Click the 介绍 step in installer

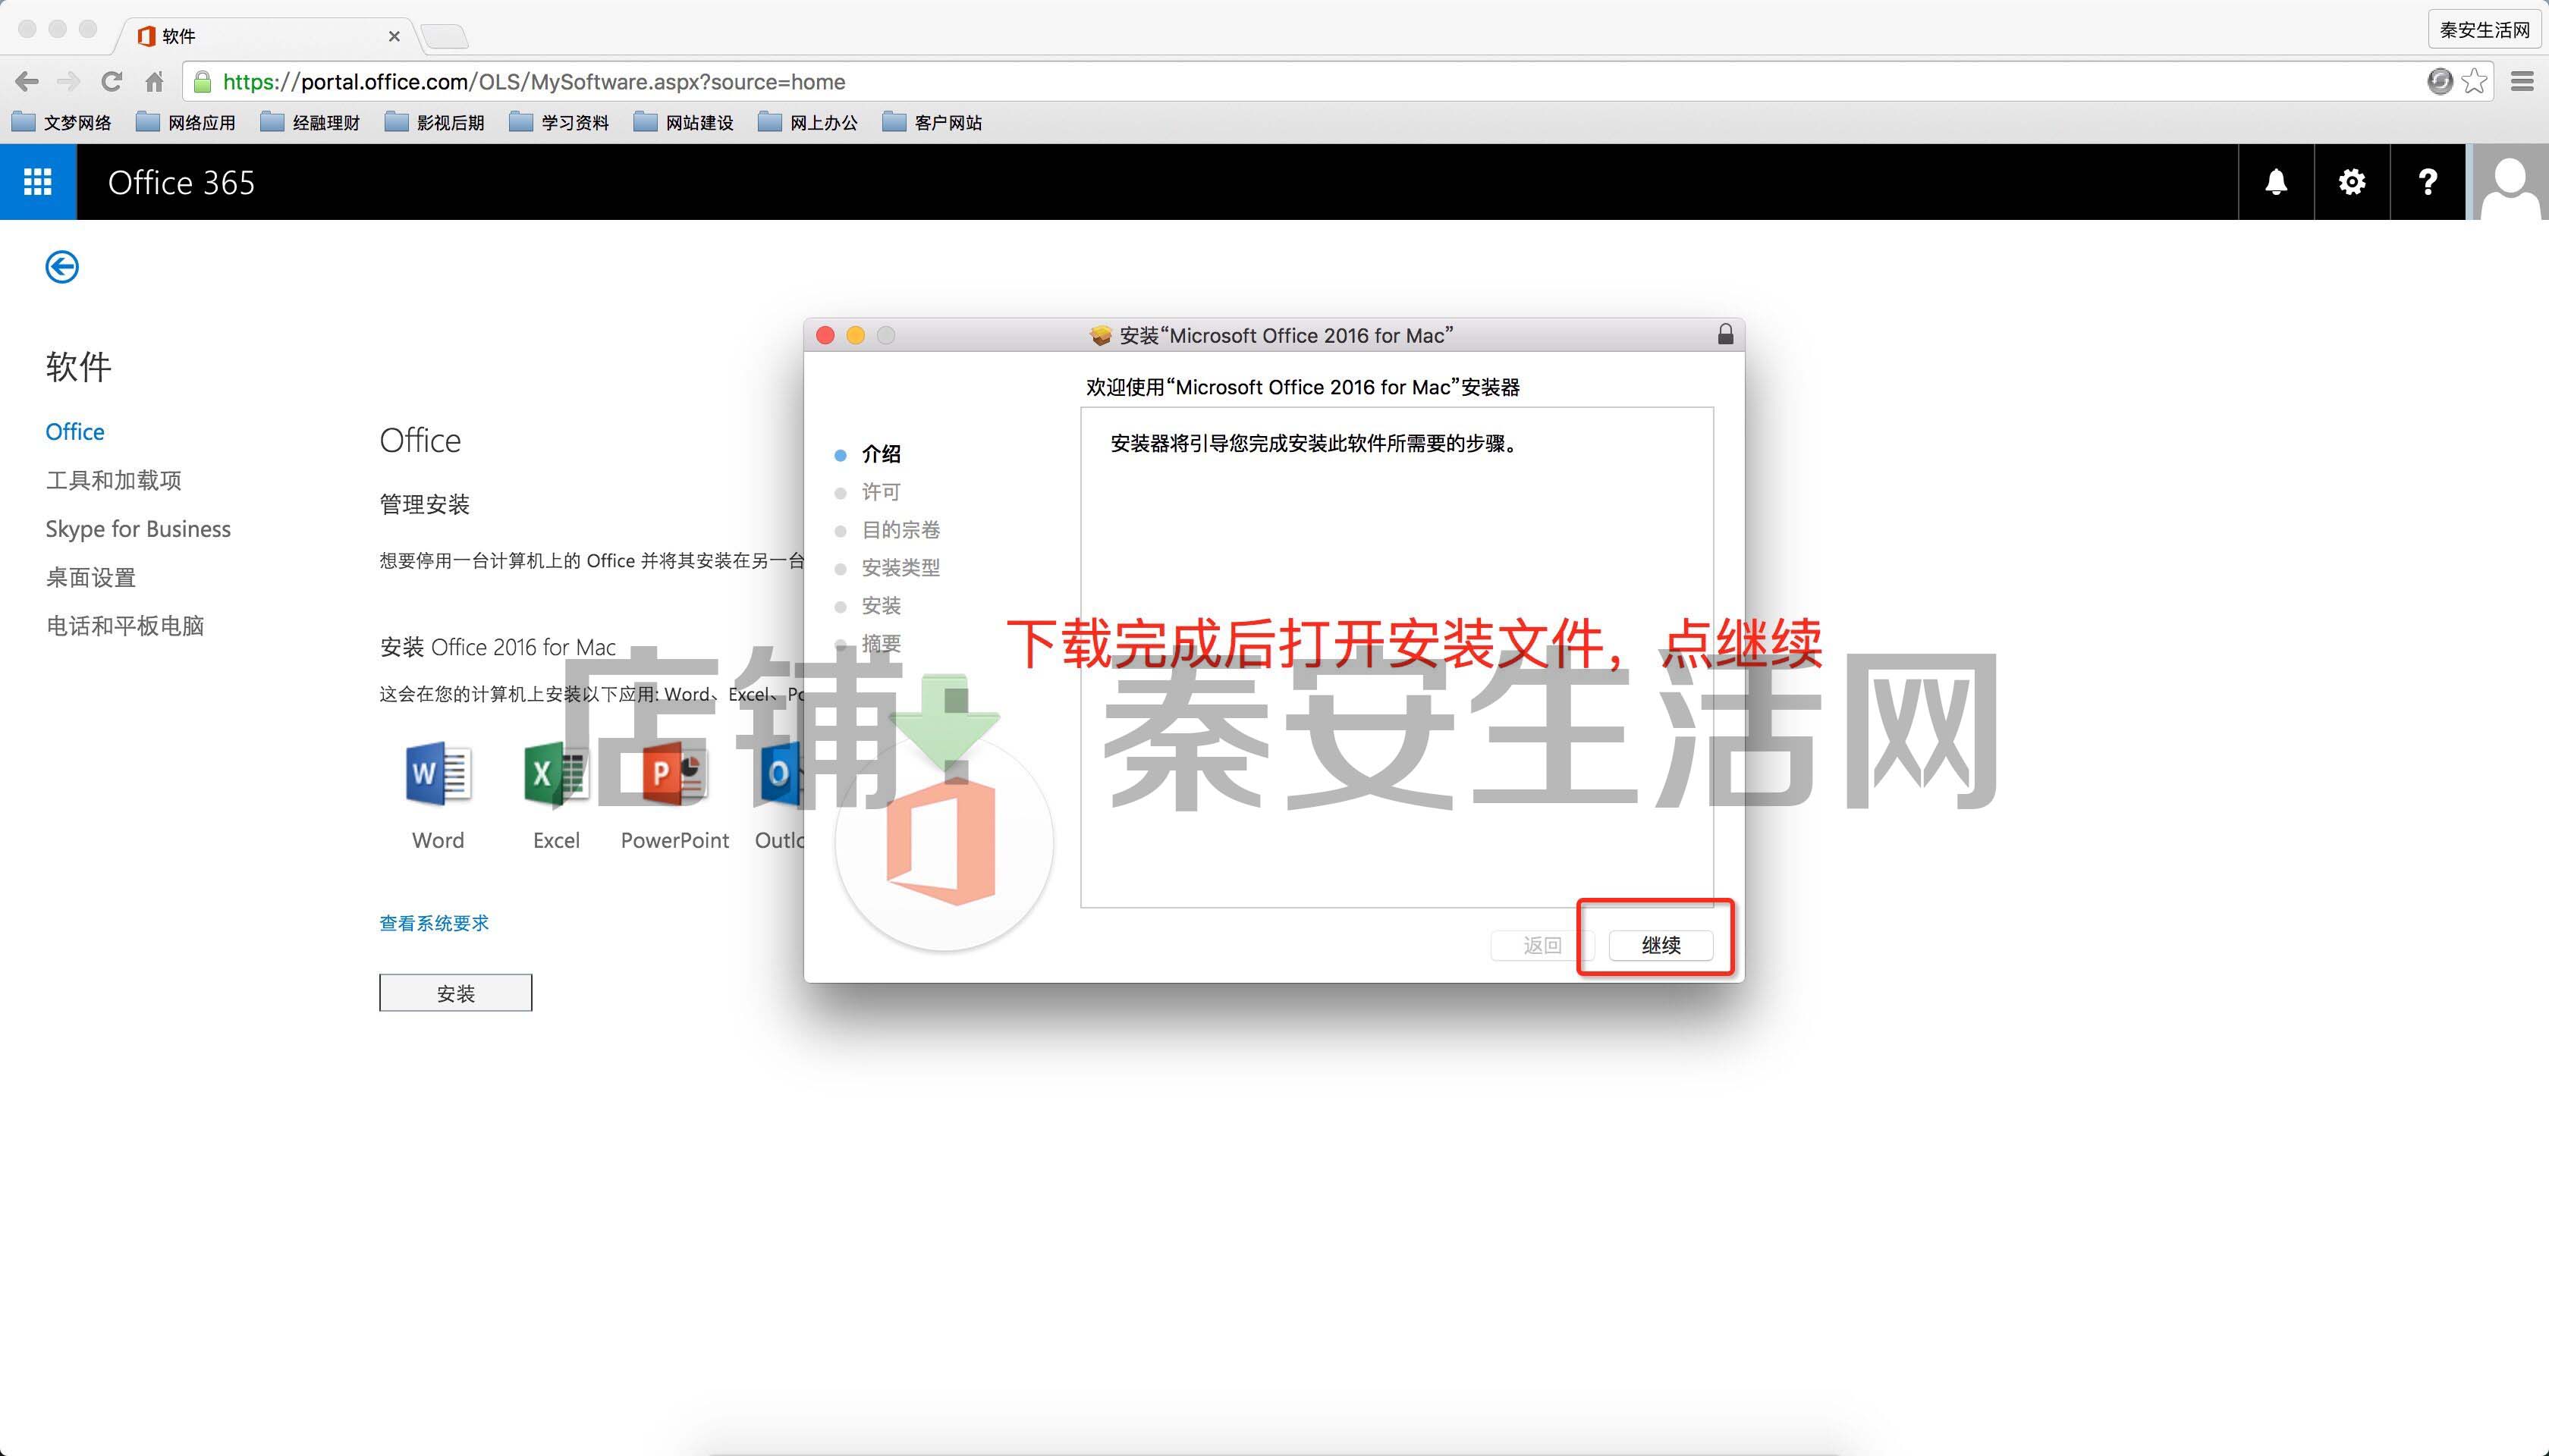[x=882, y=454]
